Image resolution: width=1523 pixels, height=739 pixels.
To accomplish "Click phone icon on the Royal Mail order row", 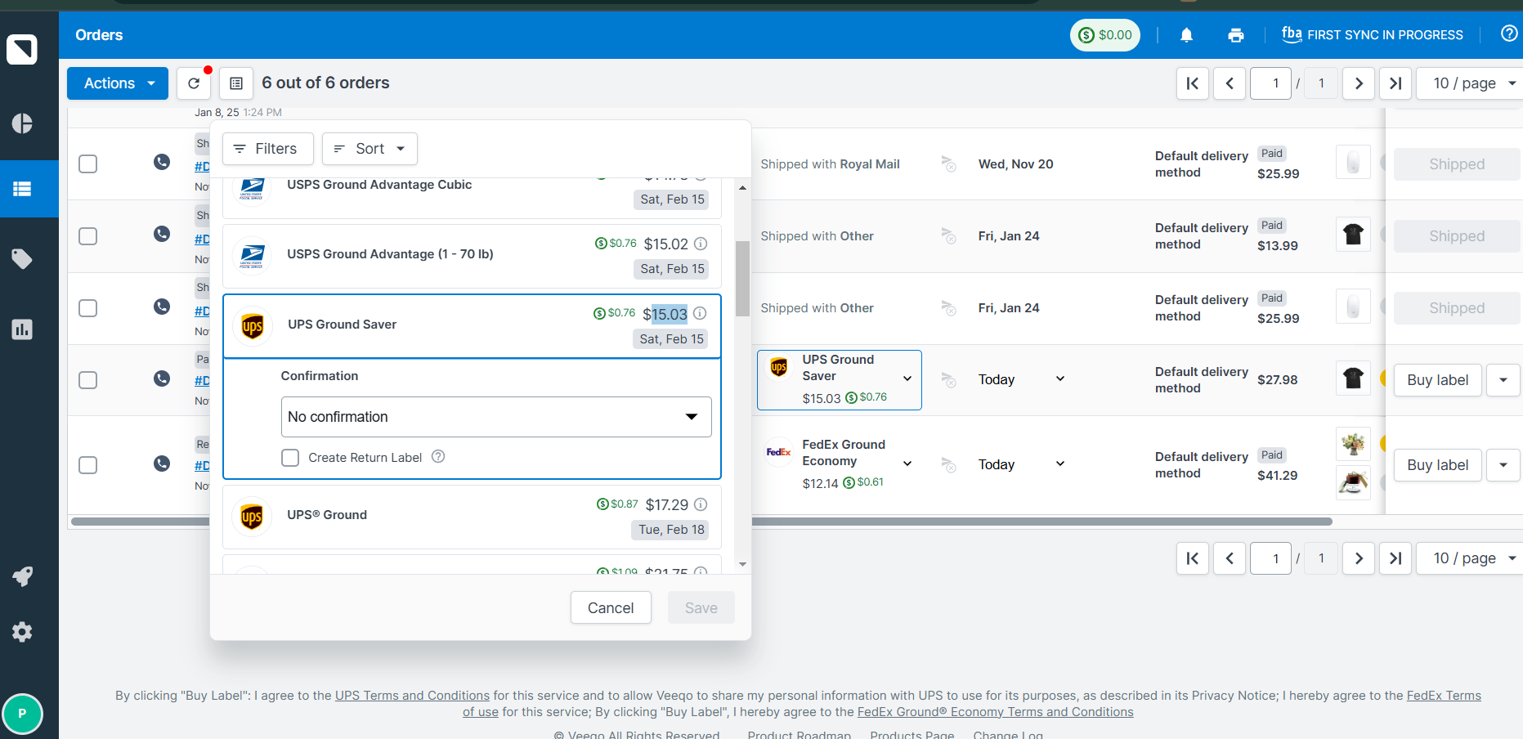I will click(x=162, y=162).
